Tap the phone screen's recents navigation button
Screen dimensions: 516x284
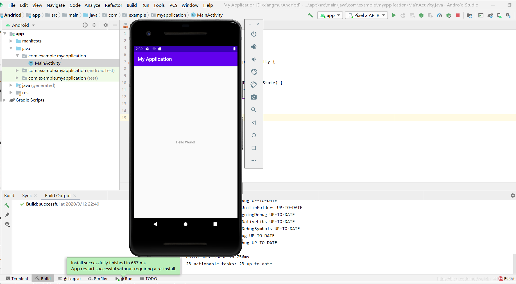tap(215, 224)
